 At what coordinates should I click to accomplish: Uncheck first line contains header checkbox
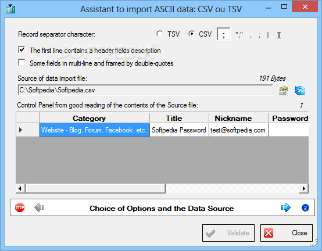(22, 50)
